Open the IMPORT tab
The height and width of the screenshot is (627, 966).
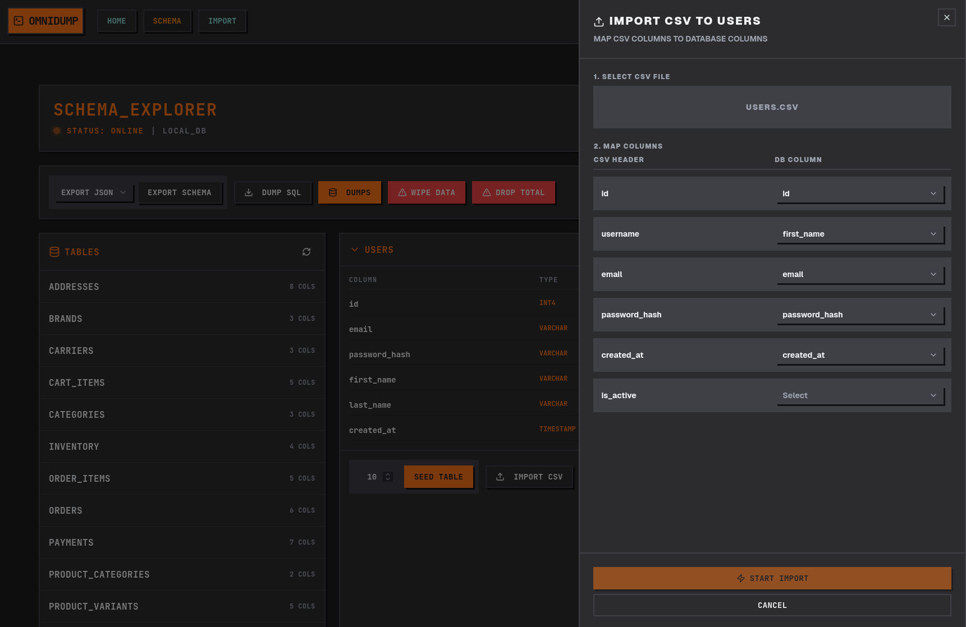(222, 21)
